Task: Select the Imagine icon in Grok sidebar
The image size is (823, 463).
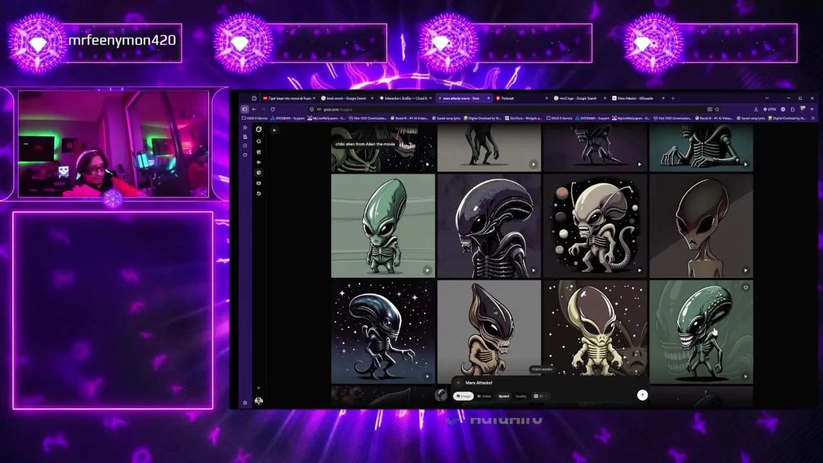Action: point(258,172)
